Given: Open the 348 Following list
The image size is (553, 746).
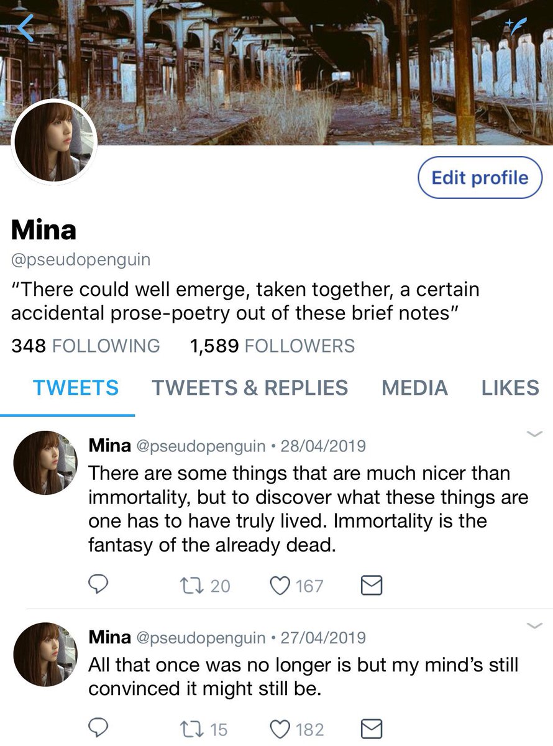Looking at the screenshot, I should 85,346.
